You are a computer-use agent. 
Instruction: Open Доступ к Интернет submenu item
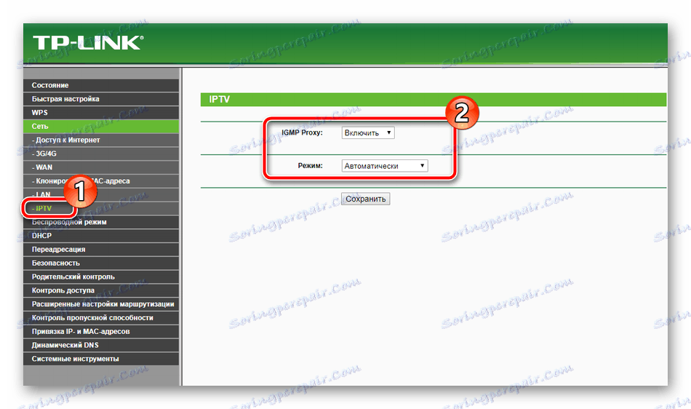tap(101, 140)
